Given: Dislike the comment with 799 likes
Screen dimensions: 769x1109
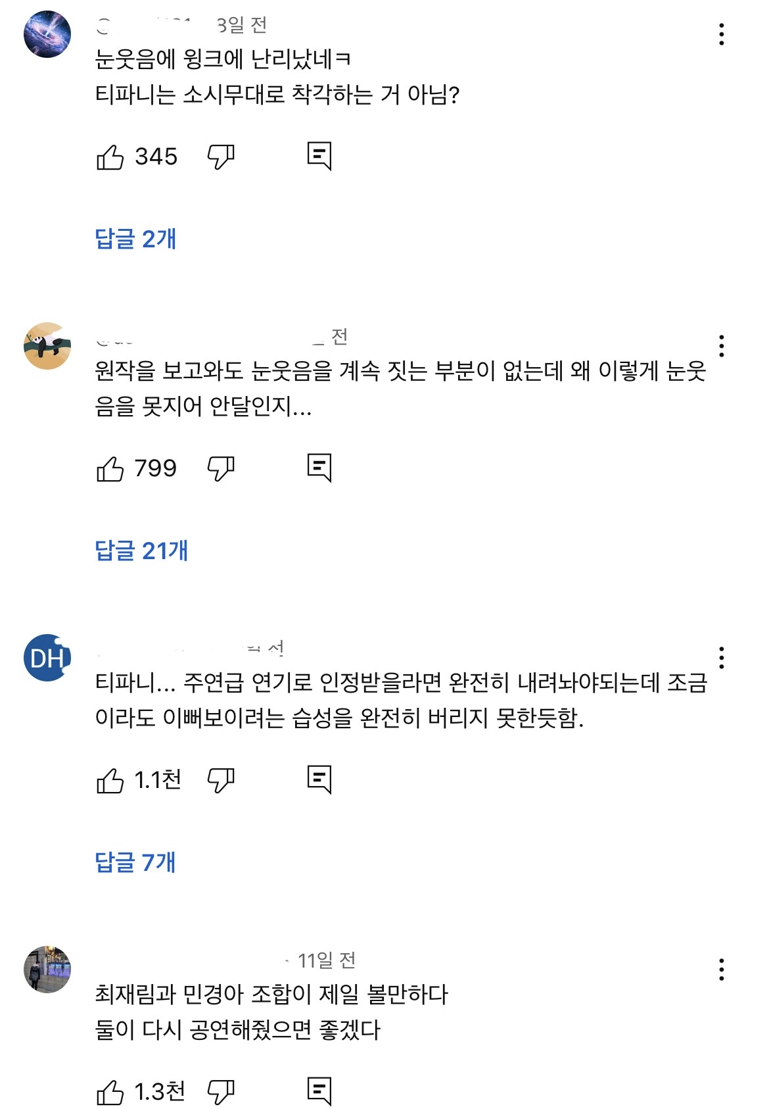Looking at the screenshot, I should click(x=221, y=468).
